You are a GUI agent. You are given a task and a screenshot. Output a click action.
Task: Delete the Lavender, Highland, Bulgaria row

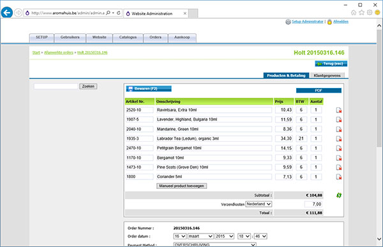click(x=339, y=120)
